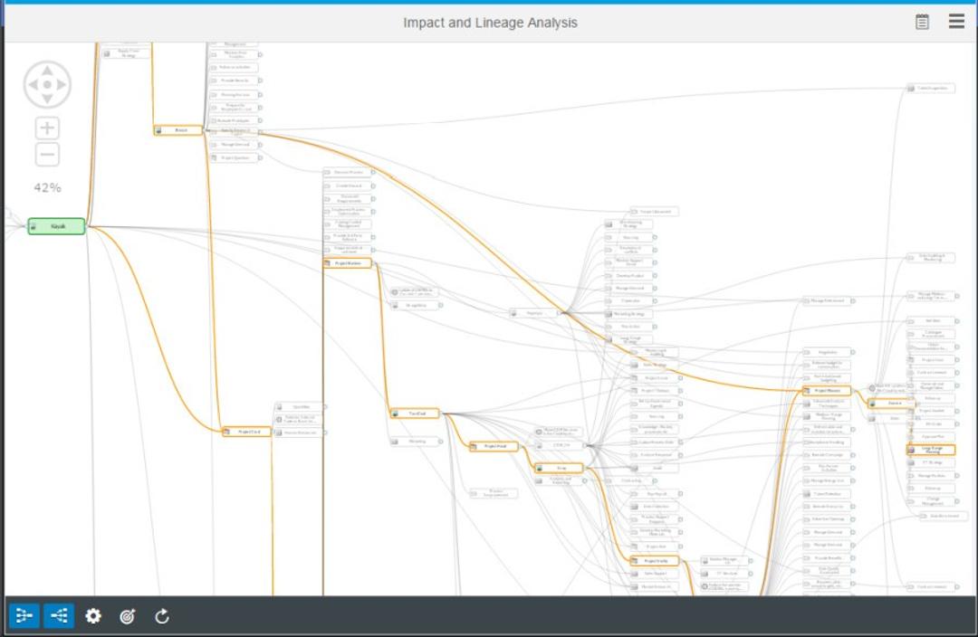Open the hamburger menu at top right
The height and width of the screenshot is (637, 978).
[x=956, y=22]
